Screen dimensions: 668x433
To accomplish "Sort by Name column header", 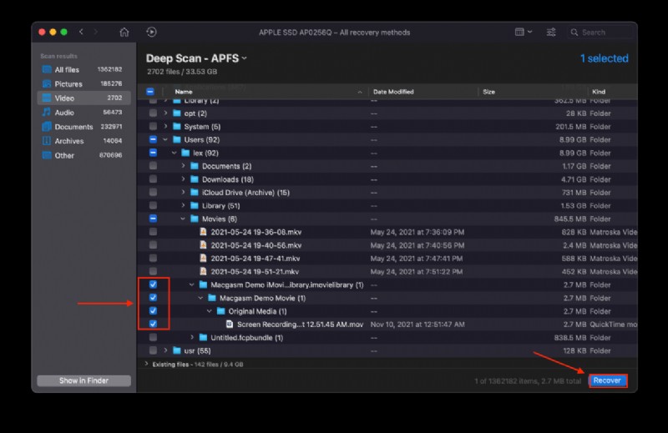I will coord(184,92).
